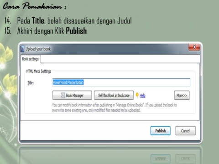Viewport: 219px width, 164px height.
Task: Click the yellow flower decoration on slide
Action: pyautogui.click(x=7, y=55)
